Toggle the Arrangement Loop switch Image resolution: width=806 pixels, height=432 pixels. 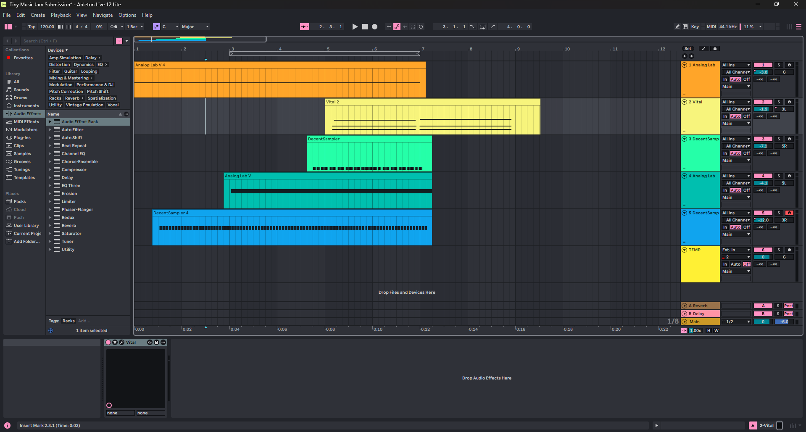[482, 27]
